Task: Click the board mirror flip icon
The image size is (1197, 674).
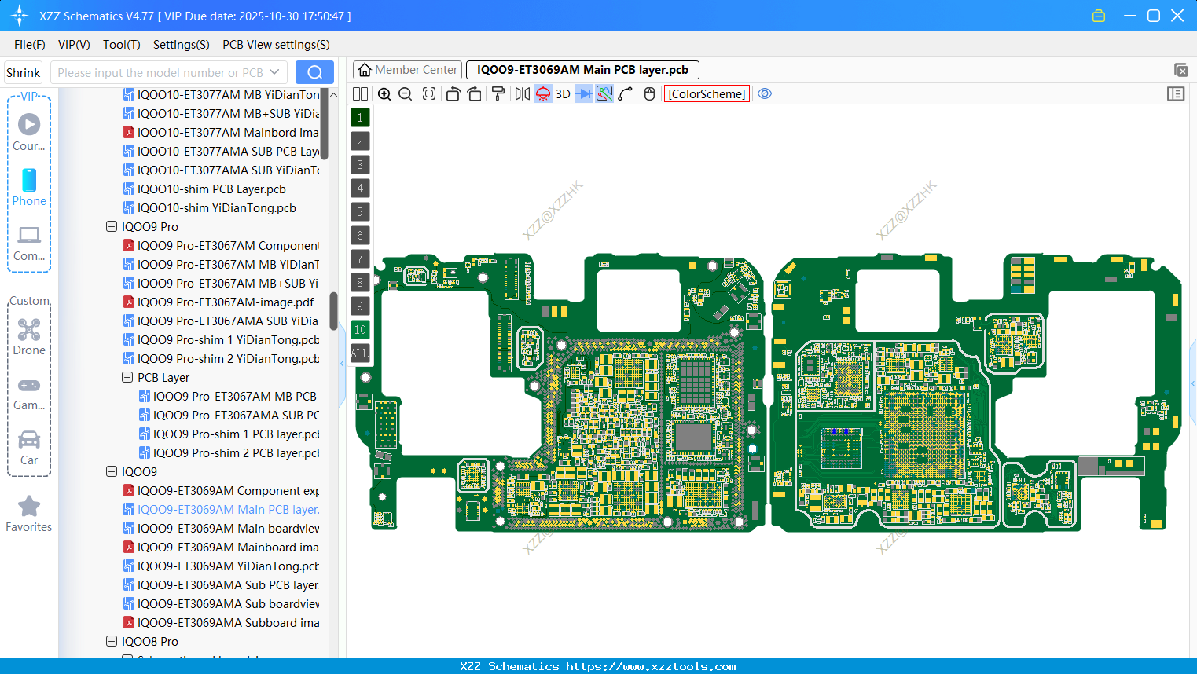Action: tap(521, 93)
